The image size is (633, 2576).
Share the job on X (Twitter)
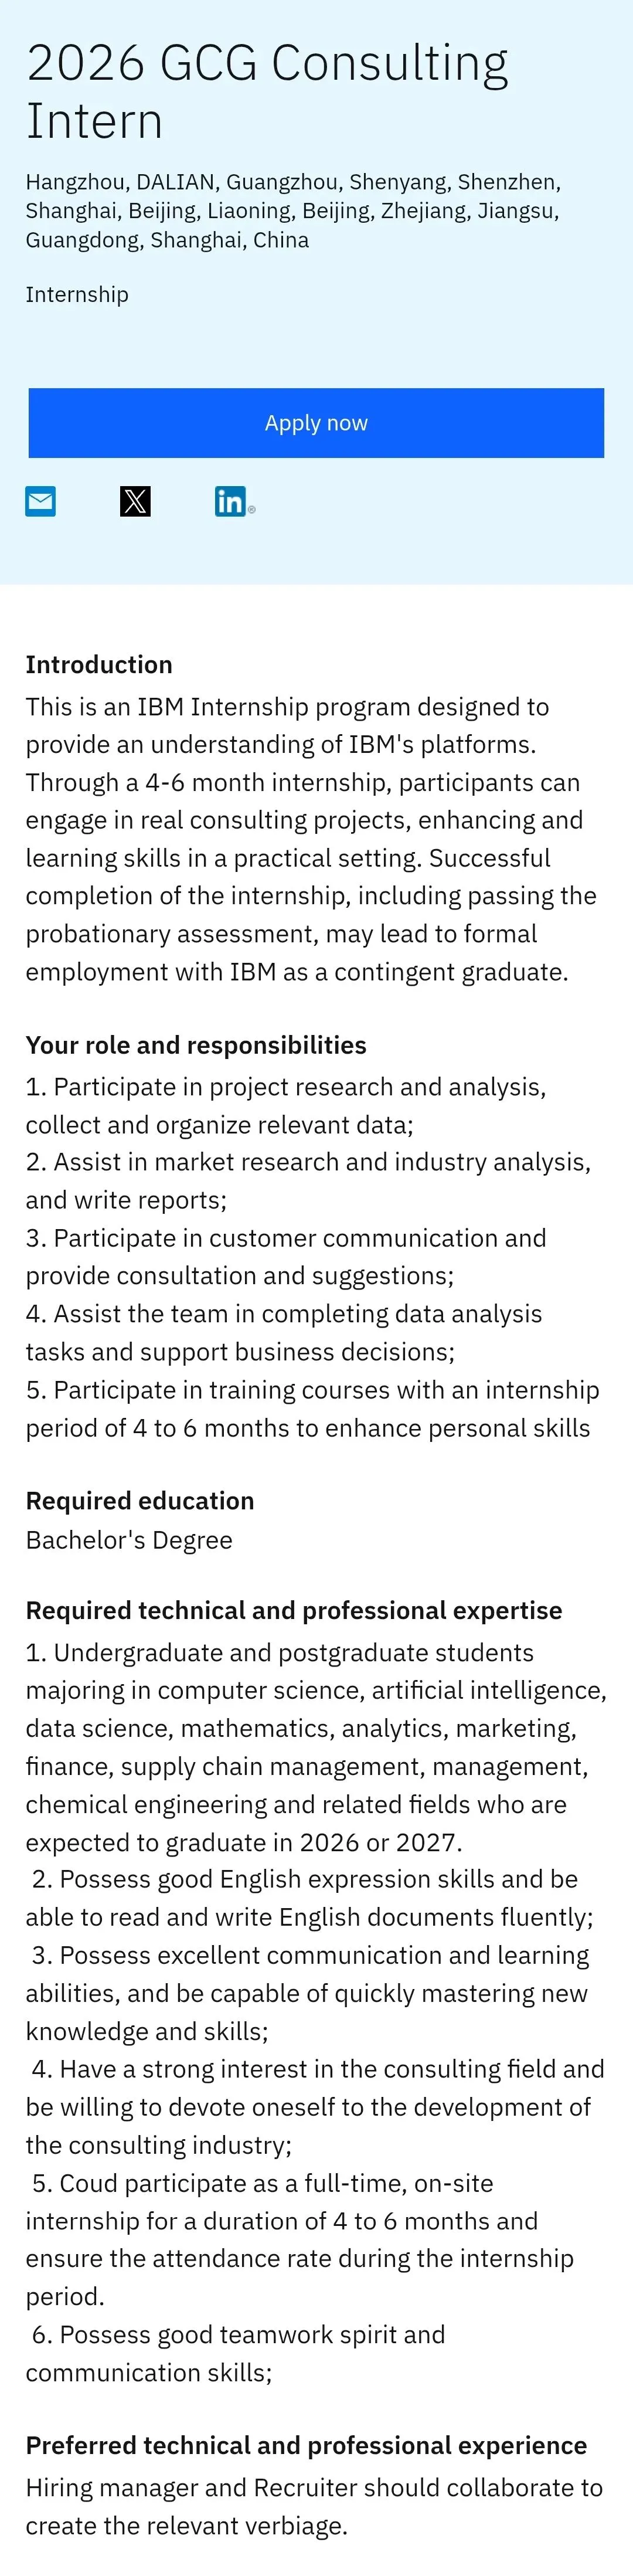(135, 501)
